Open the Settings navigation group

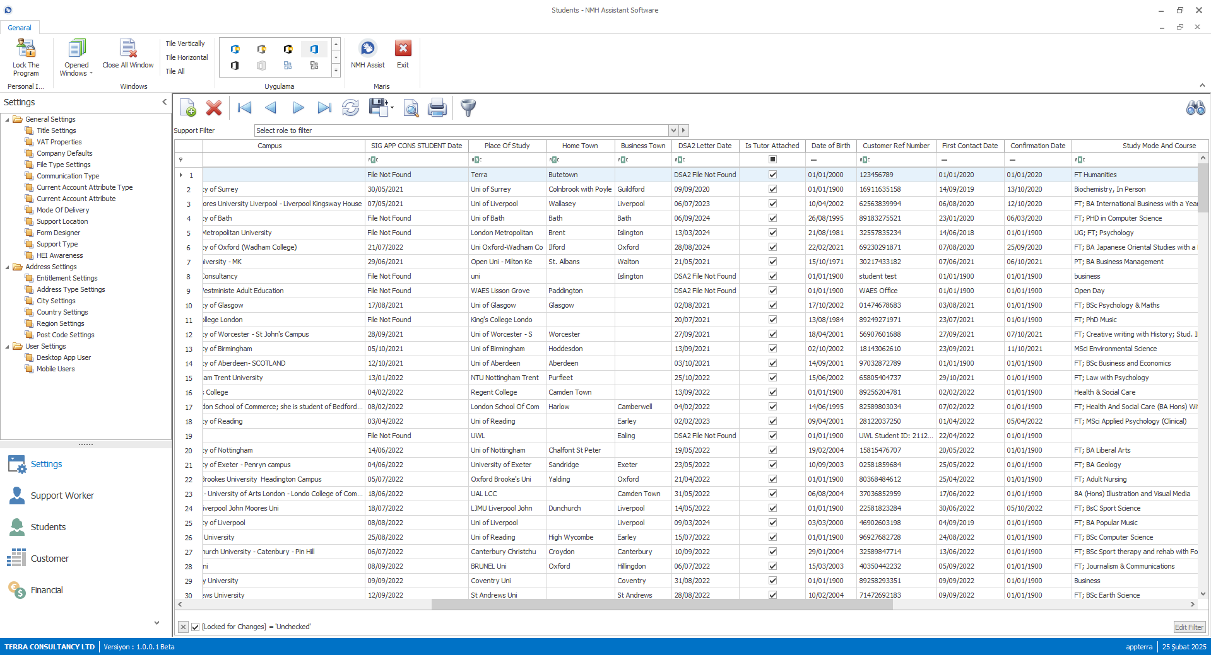[x=46, y=464]
